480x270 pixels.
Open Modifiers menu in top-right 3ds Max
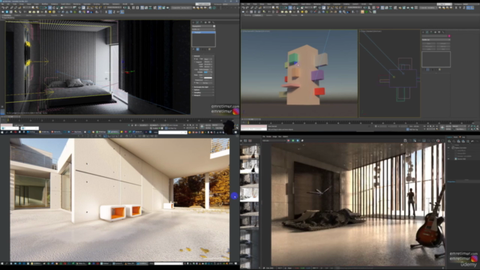(x=285, y=4)
